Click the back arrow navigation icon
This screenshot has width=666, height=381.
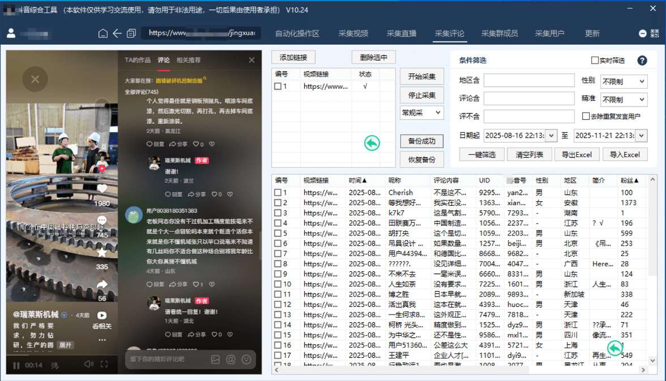[x=117, y=33]
